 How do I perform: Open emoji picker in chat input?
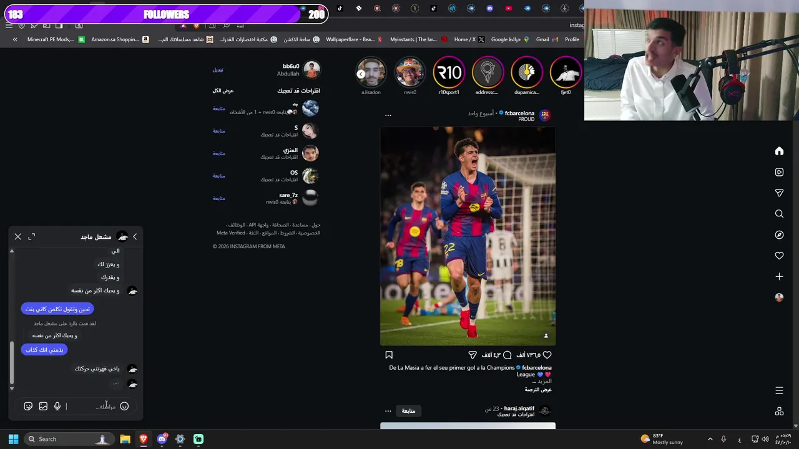coord(124,406)
